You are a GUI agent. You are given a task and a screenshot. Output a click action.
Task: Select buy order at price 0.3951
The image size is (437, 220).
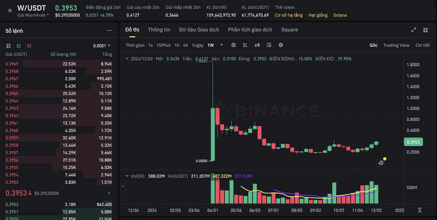tap(59, 212)
